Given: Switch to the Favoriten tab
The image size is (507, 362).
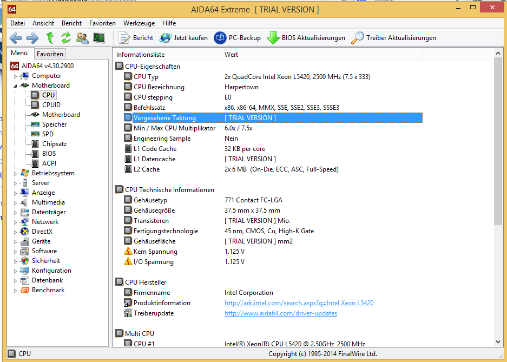Looking at the screenshot, I should (x=50, y=54).
